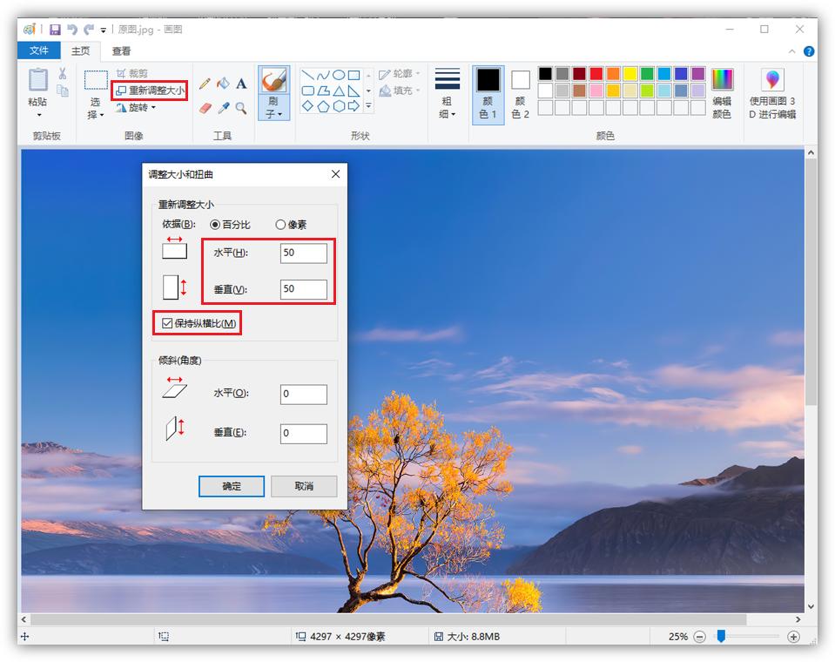Click the zoom slider handle
The height and width of the screenshot is (662, 835).
721,636
